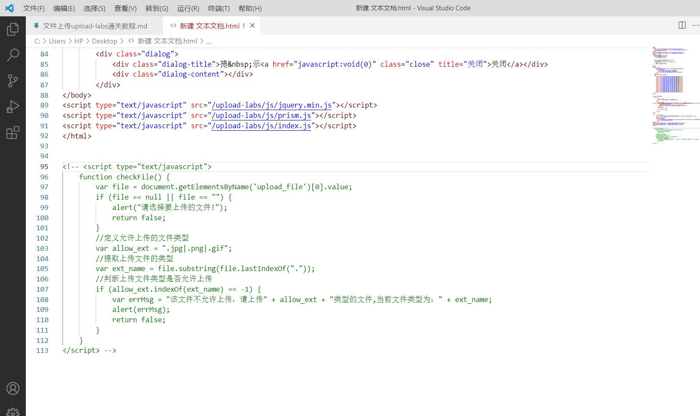Open the 运行(R) menu

tap(188, 8)
